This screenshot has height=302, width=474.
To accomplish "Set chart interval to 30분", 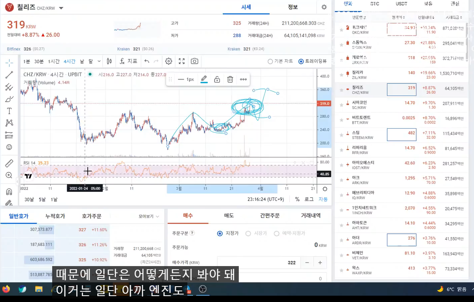I will coord(39,61).
